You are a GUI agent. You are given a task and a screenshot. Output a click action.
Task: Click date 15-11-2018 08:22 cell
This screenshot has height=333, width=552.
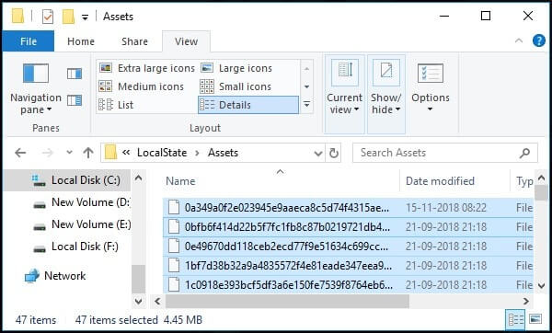click(x=446, y=208)
